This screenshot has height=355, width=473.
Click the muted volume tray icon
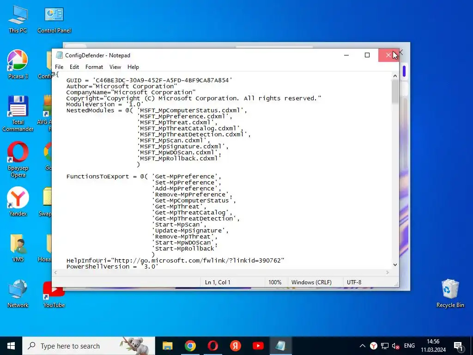coord(395,346)
